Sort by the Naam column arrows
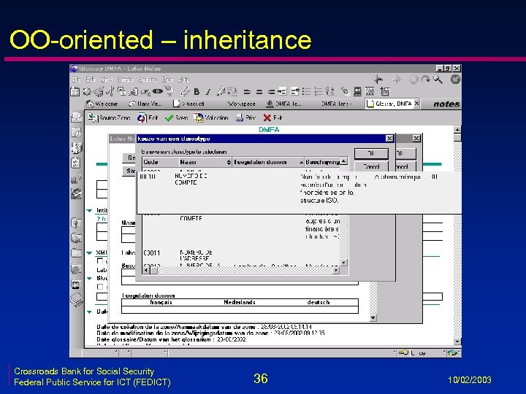Screen dimensions: 526x394 coord(229,162)
